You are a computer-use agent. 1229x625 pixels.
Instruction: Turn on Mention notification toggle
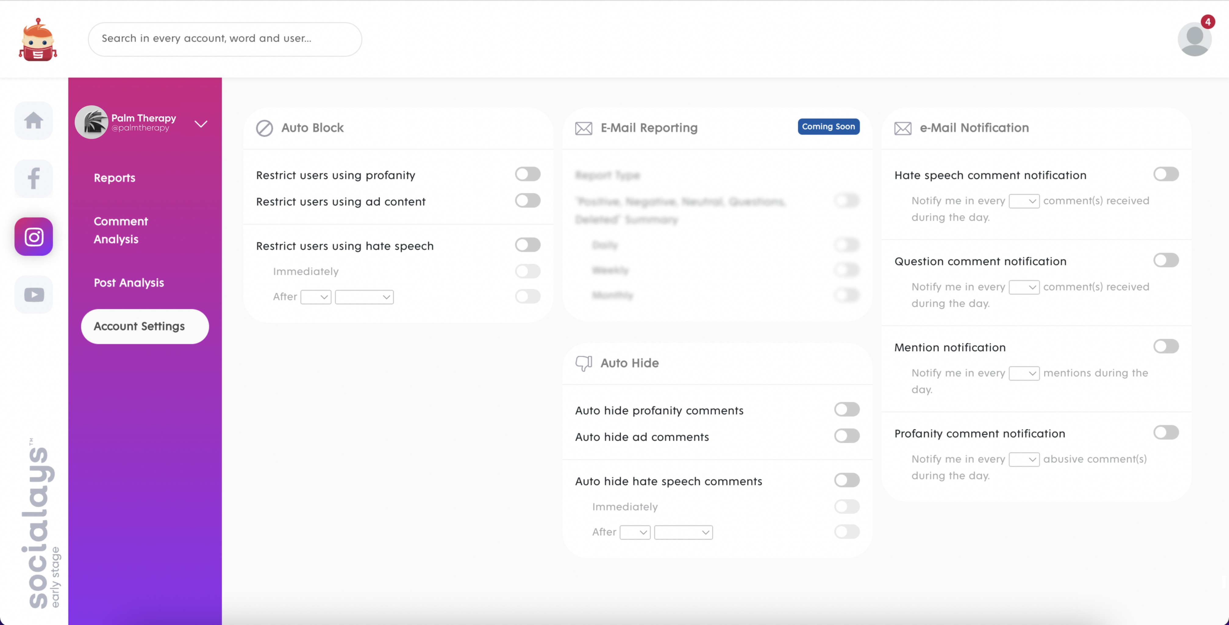(x=1166, y=347)
